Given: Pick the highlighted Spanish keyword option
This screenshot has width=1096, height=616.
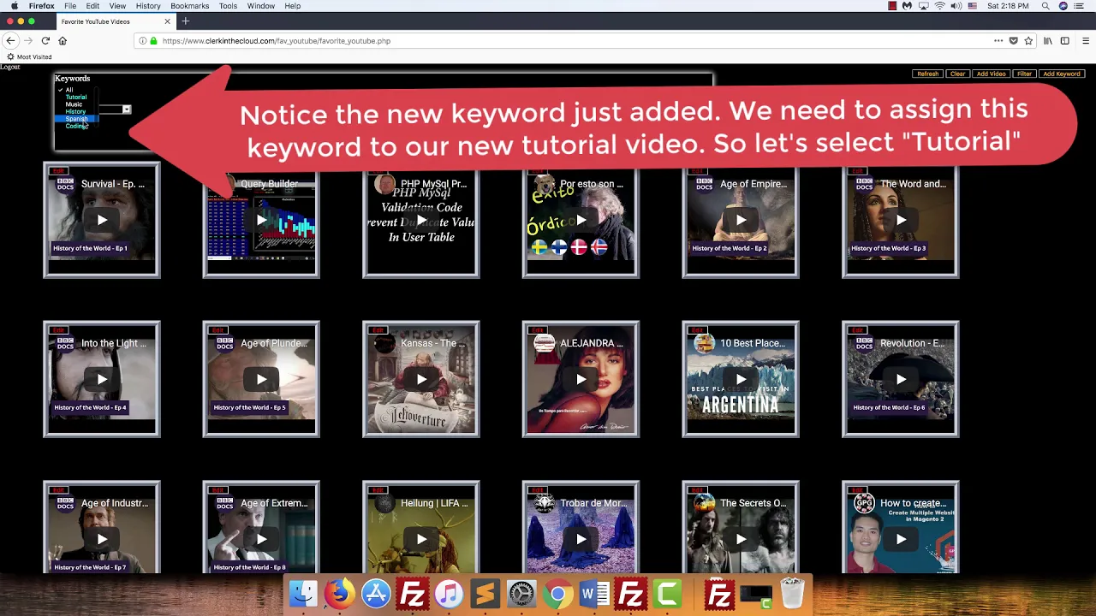Looking at the screenshot, I should pyautogui.click(x=76, y=119).
